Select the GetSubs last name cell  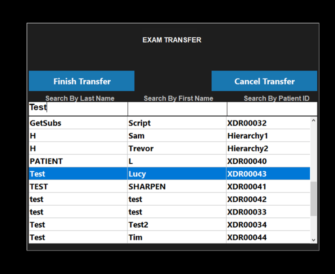(78, 123)
